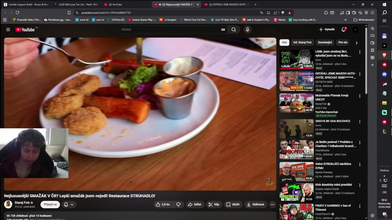The image size is (392, 220).
Task: Open the Brave Shields lion icon
Action: (x=283, y=13)
